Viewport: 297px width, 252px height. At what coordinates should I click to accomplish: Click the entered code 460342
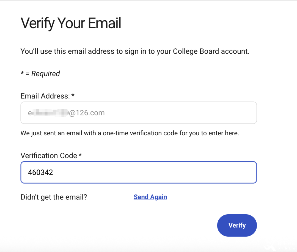tap(40, 172)
